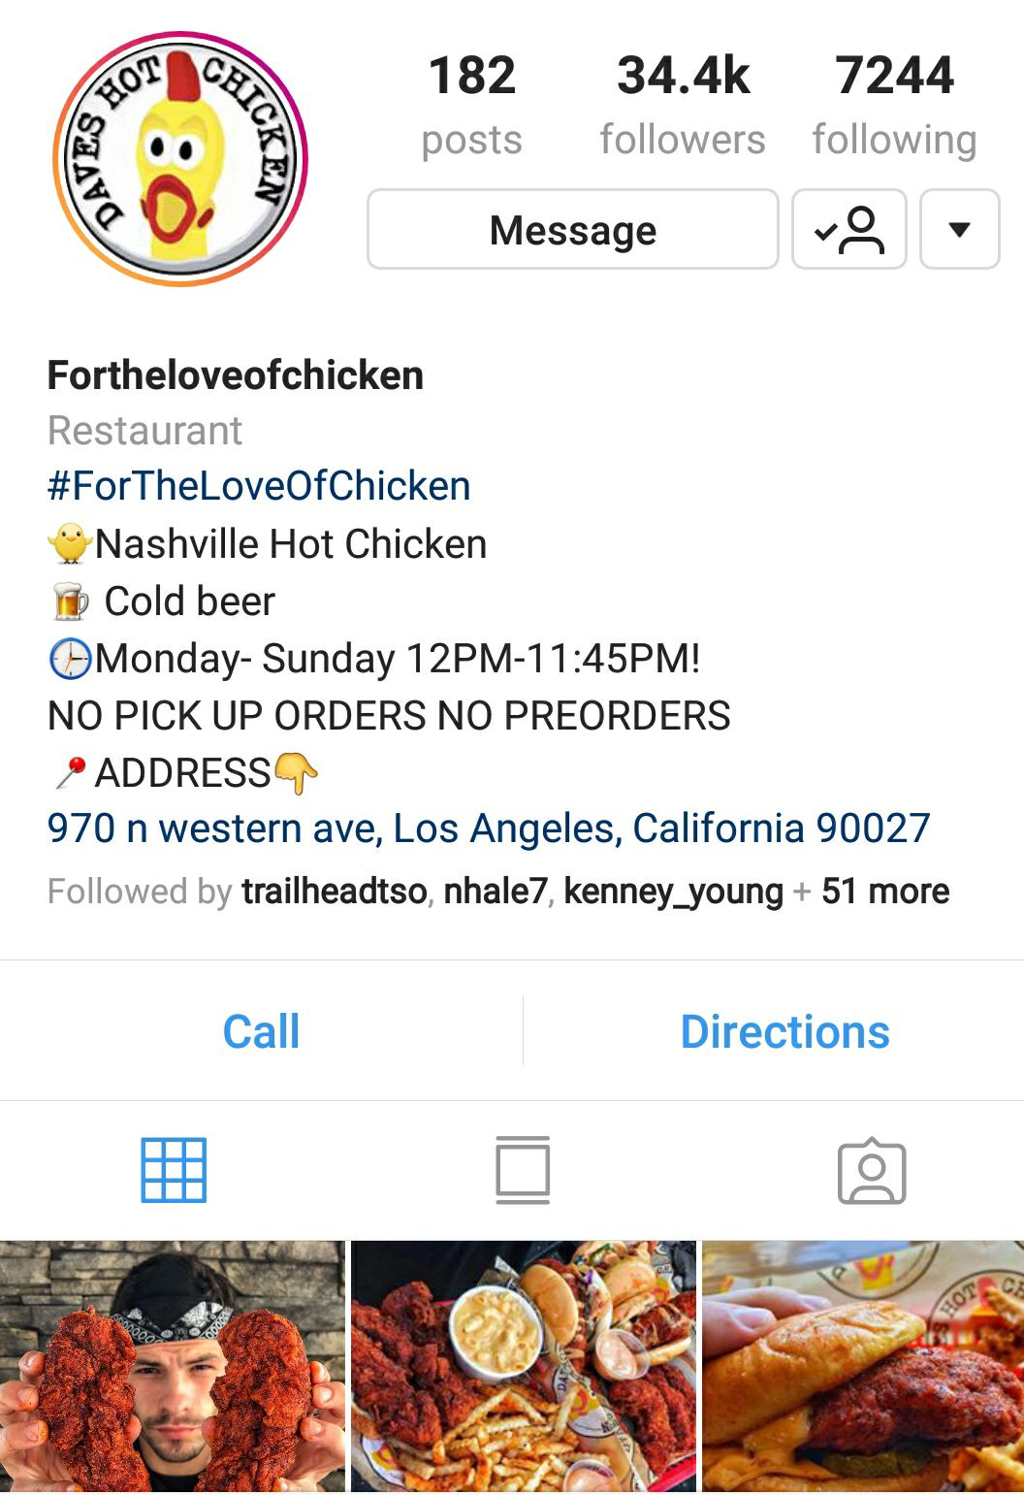
Task: Switch to single-column feed view tab
Action: [x=523, y=1170]
